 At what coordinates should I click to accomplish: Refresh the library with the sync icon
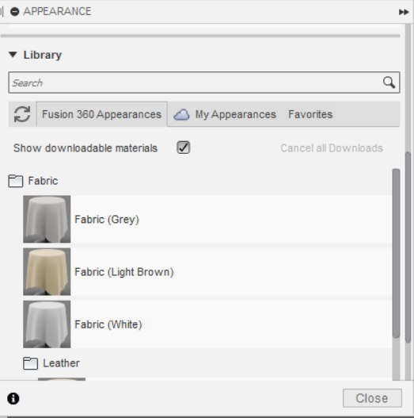click(22, 114)
